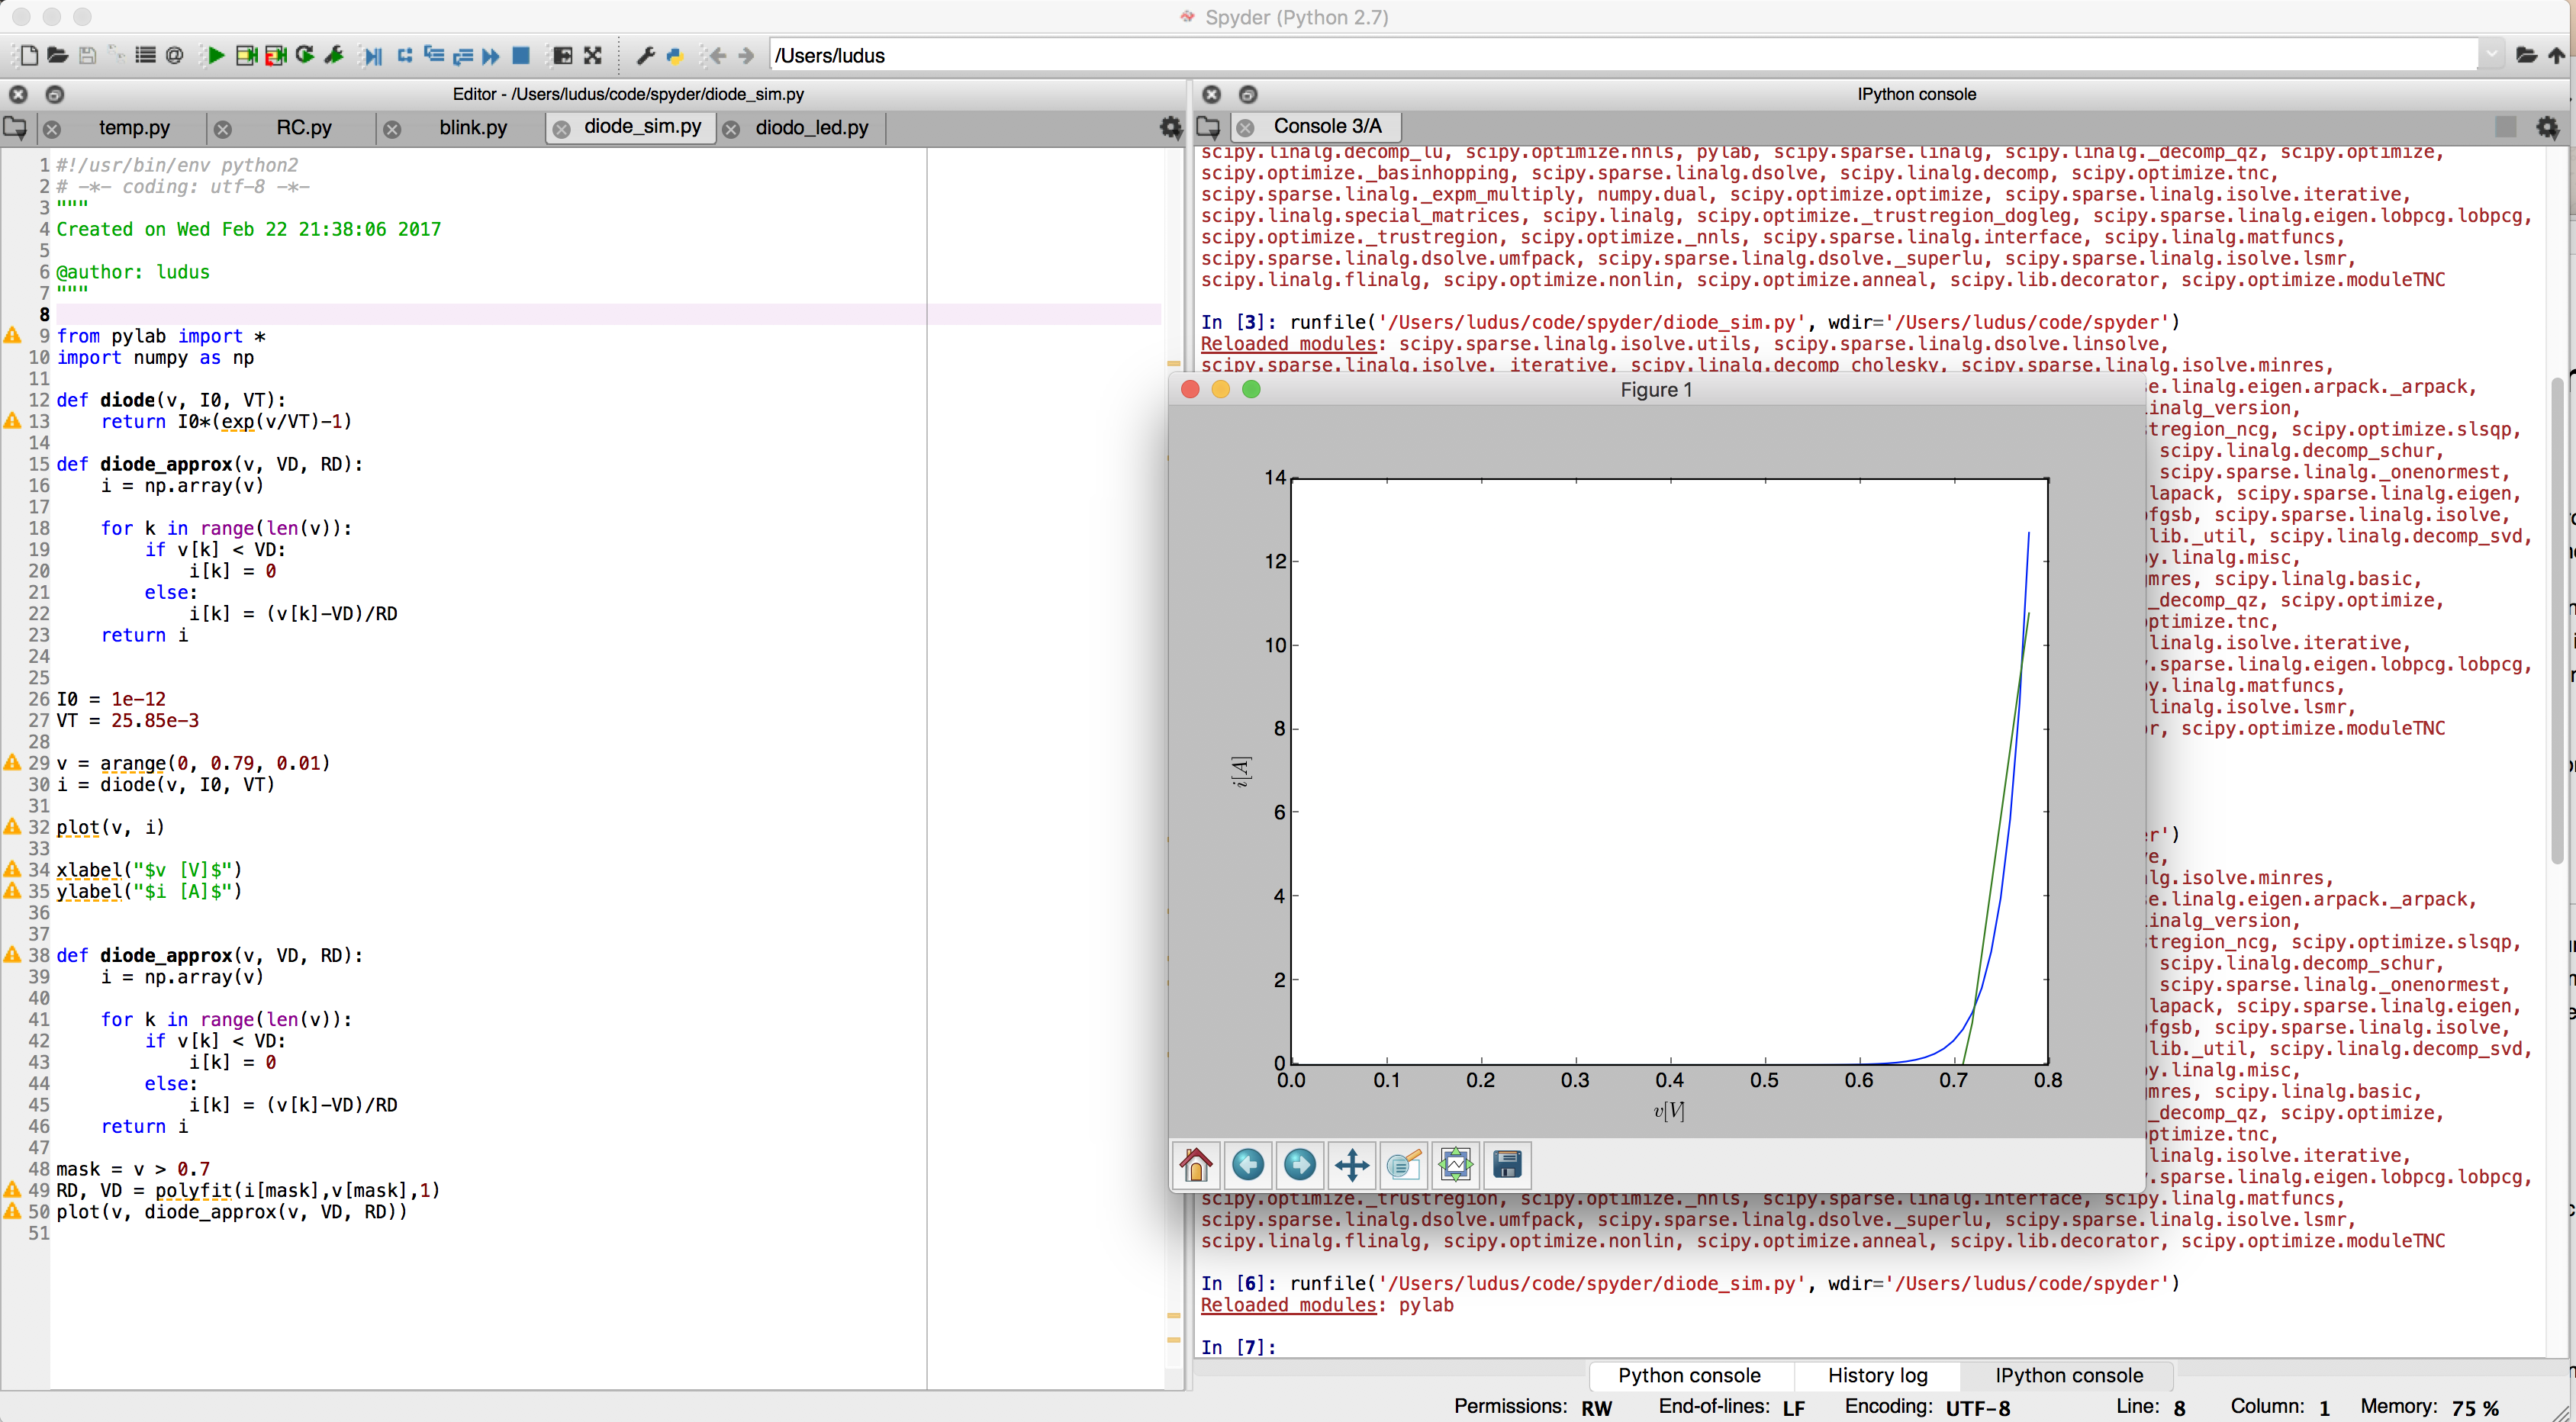The image size is (2576, 1422).
Task: Create a new file from the toolbar
Action: [x=29, y=56]
